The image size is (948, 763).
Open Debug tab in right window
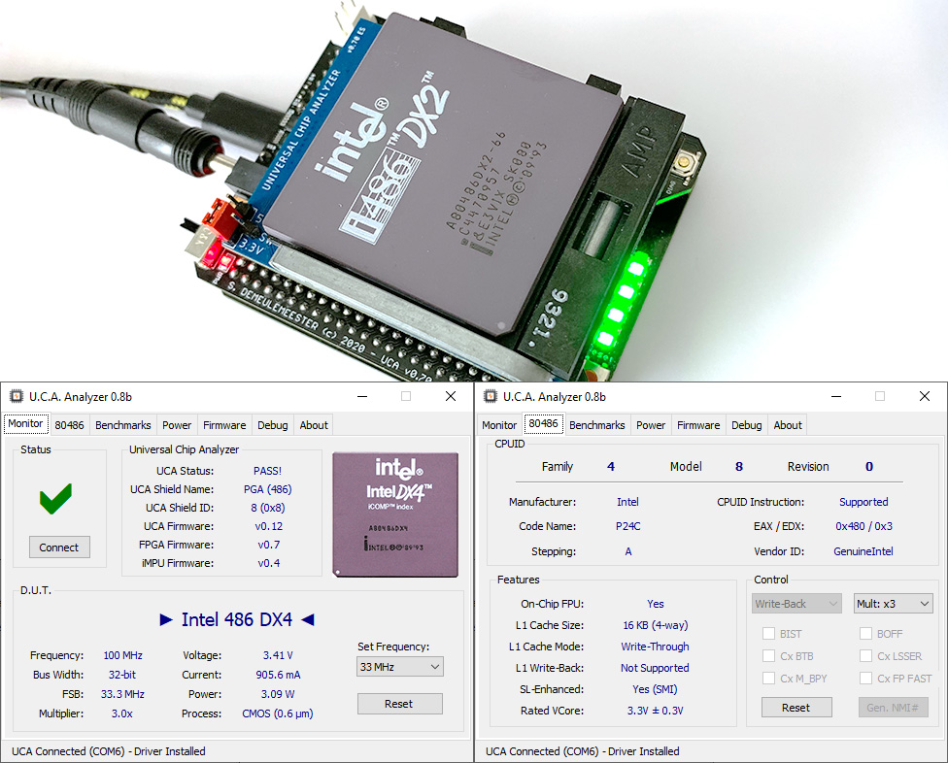point(747,424)
